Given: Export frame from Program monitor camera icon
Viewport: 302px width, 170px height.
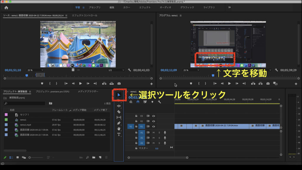Looking at the screenshot, I should (x=268, y=84).
